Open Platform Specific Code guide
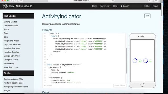168x94 pixels. [14, 83]
